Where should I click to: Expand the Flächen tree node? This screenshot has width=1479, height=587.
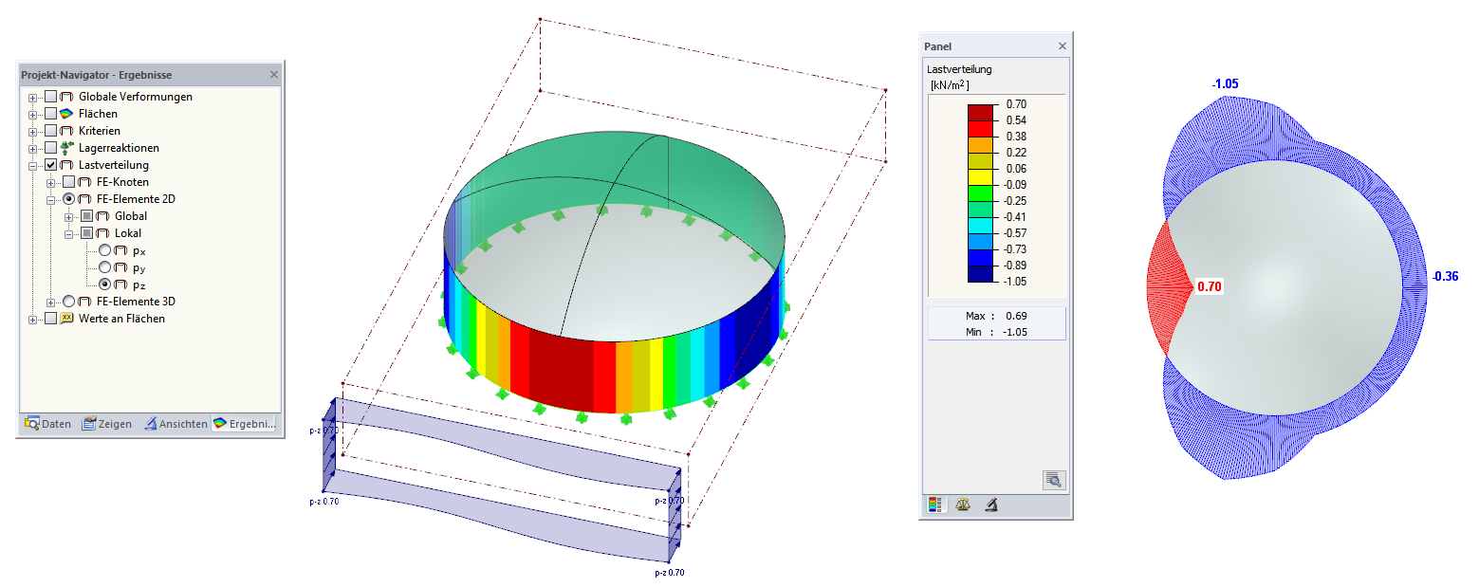click(33, 114)
